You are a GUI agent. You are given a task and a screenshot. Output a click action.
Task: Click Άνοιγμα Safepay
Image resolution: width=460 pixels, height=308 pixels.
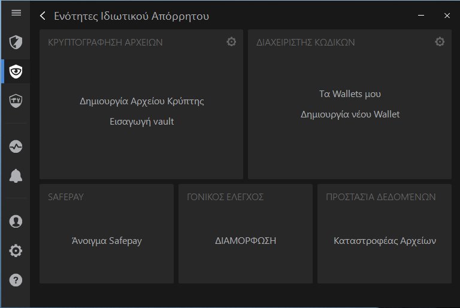107,241
